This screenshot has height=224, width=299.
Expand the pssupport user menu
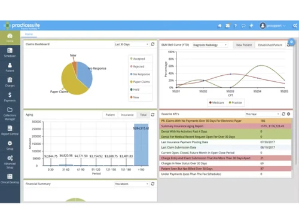click(276, 26)
